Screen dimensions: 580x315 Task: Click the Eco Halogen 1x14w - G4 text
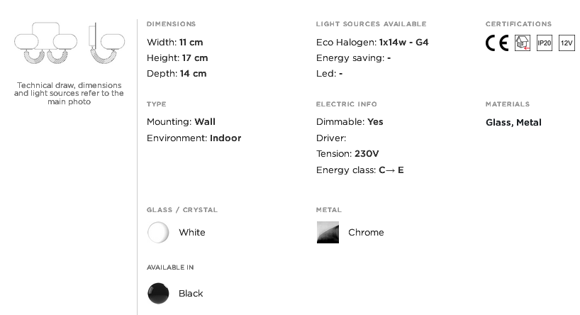click(372, 42)
